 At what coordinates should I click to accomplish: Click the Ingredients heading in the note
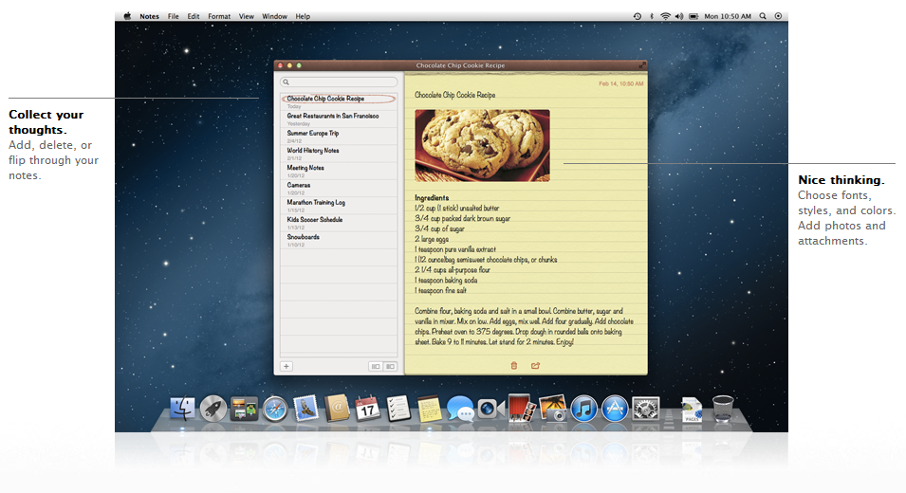(432, 197)
